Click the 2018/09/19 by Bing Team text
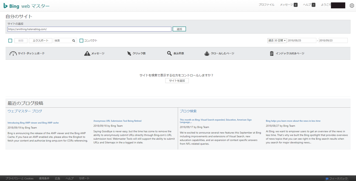356x181 pixels. coord(22,128)
